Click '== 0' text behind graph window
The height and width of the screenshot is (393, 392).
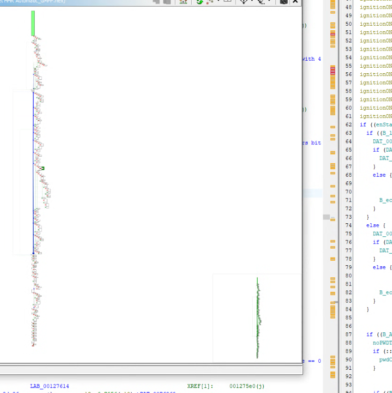[314, 361]
